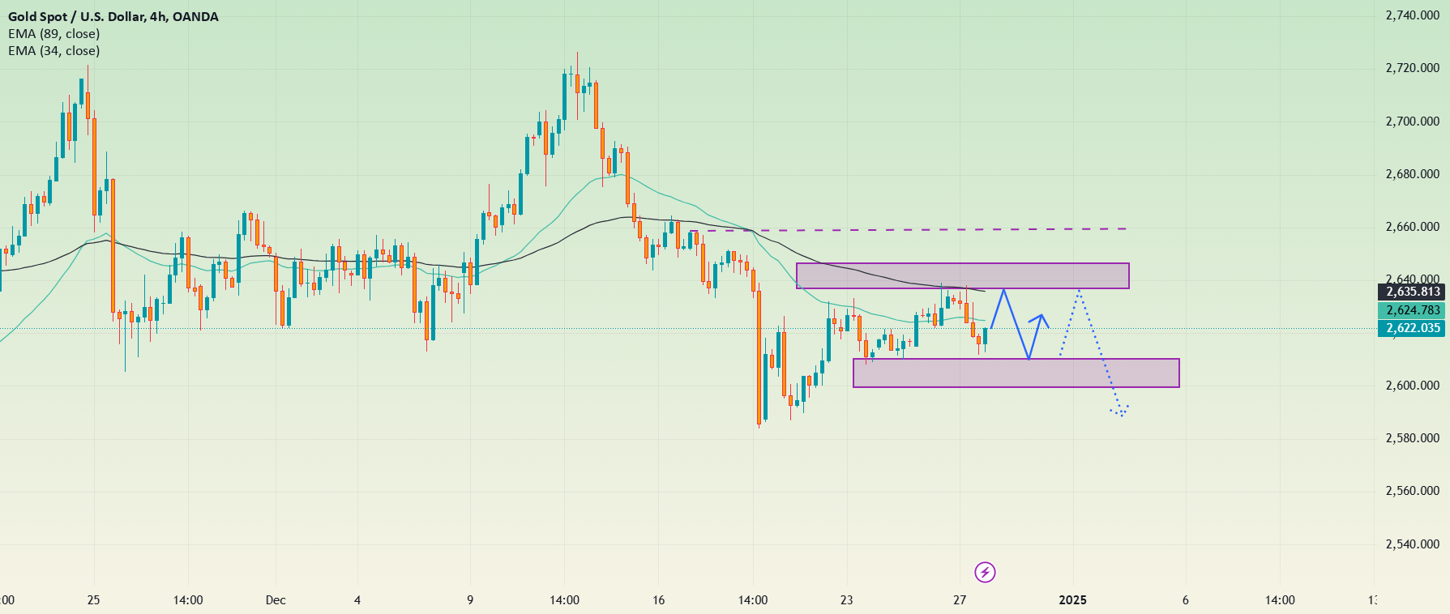The image size is (1450, 614).
Task: Click the 25 date label on time axis
Action: pos(93,600)
